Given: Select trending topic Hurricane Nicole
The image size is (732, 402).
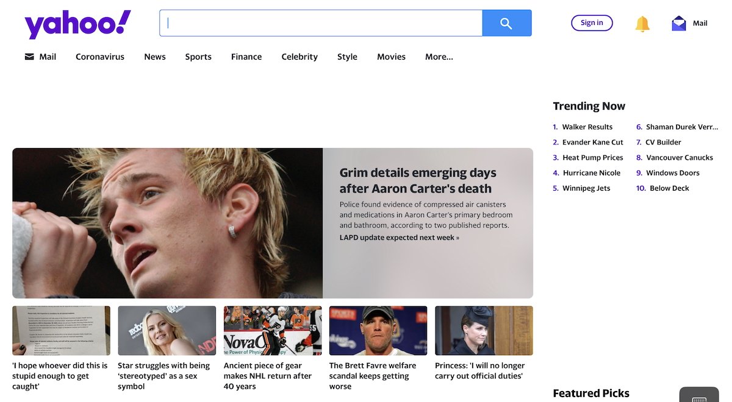Looking at the screenshot, I should coord(591,173).
